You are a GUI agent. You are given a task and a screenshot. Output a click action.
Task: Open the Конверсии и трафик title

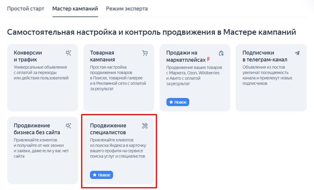[x=28, y=56]
